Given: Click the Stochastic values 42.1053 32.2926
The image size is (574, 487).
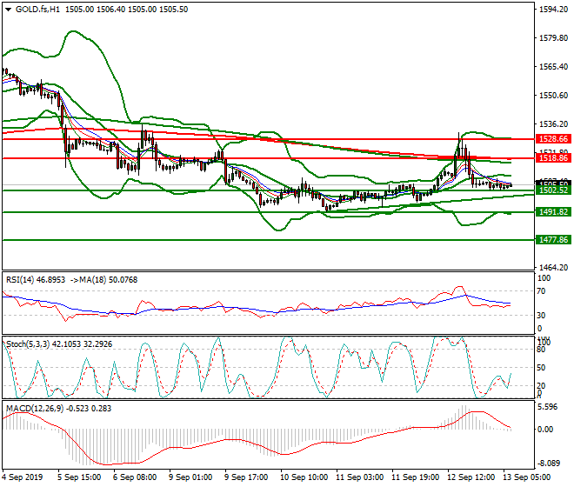Looking at the screenshot, I should 82,344.
